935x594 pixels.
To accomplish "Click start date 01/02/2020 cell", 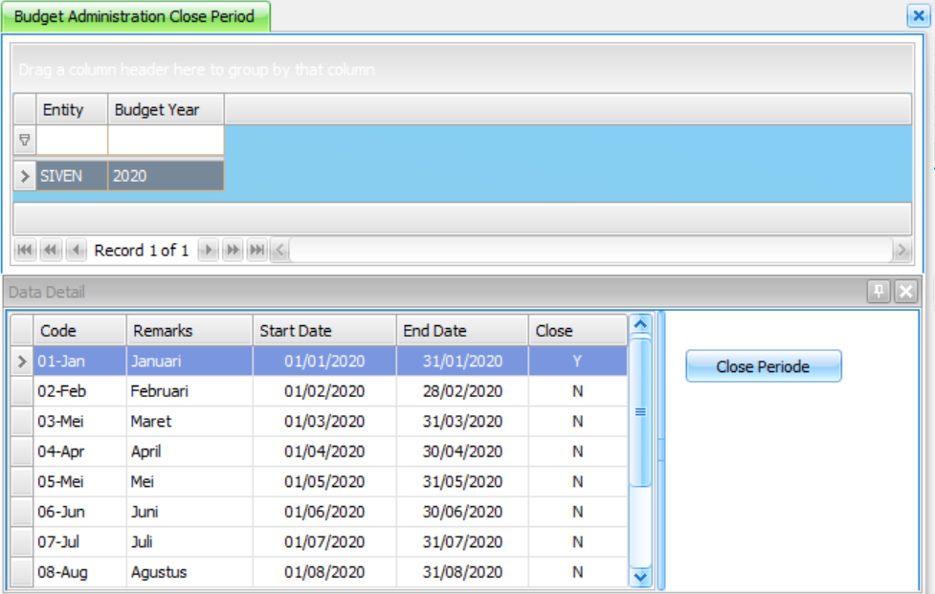I will coord(324,391).
